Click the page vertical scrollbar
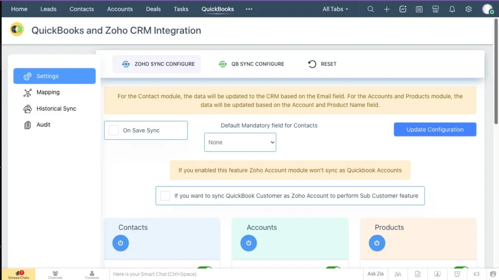This screenshot has width=499, height=280. [x=497, y=72]
